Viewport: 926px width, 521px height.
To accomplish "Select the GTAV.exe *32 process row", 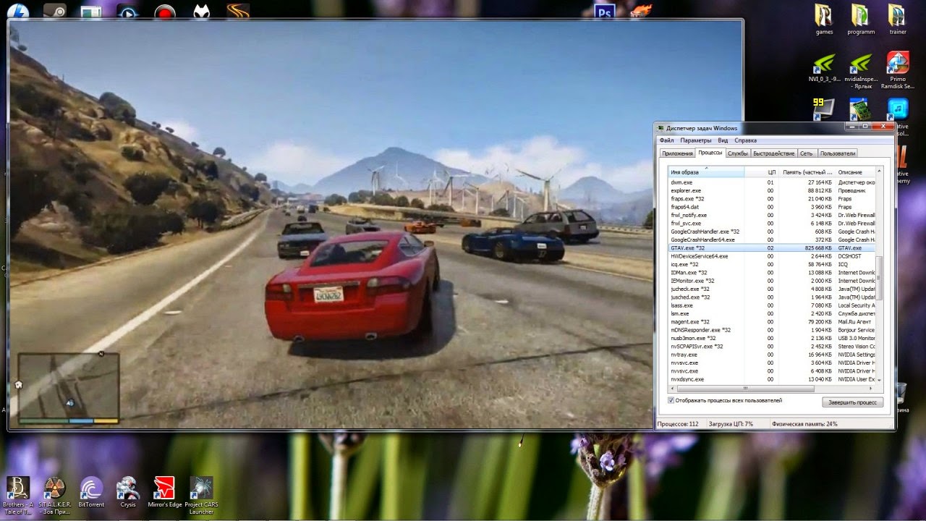I will pos(772,248).
